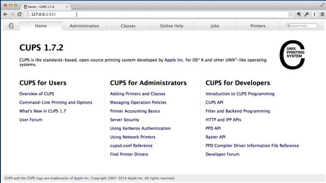Open the Chrome hamburger menu
Viewport: 326px width, 183px height.
click(322, 14)
